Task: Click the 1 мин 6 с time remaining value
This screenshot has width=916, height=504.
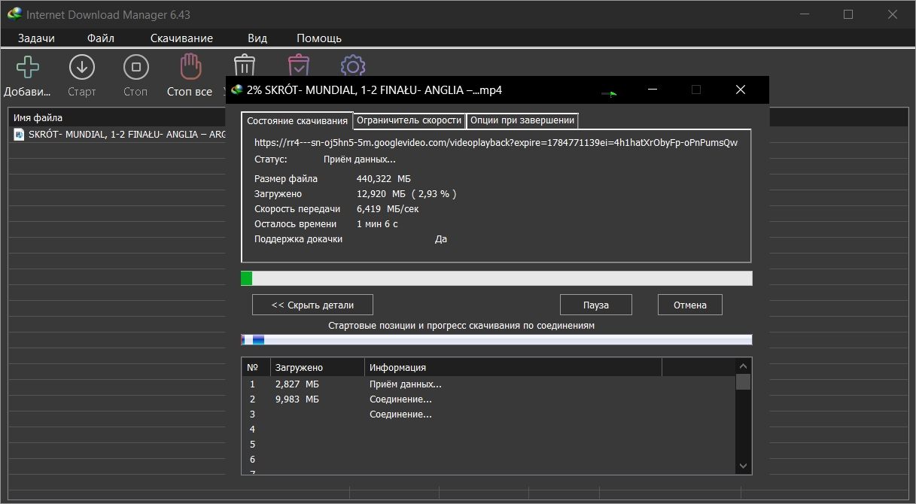Action: pyautogui.click(x=377, y=224)
